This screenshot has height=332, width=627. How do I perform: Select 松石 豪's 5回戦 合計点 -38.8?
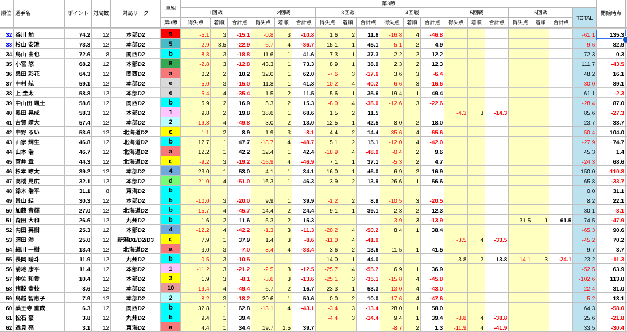(x=500, y=318)
